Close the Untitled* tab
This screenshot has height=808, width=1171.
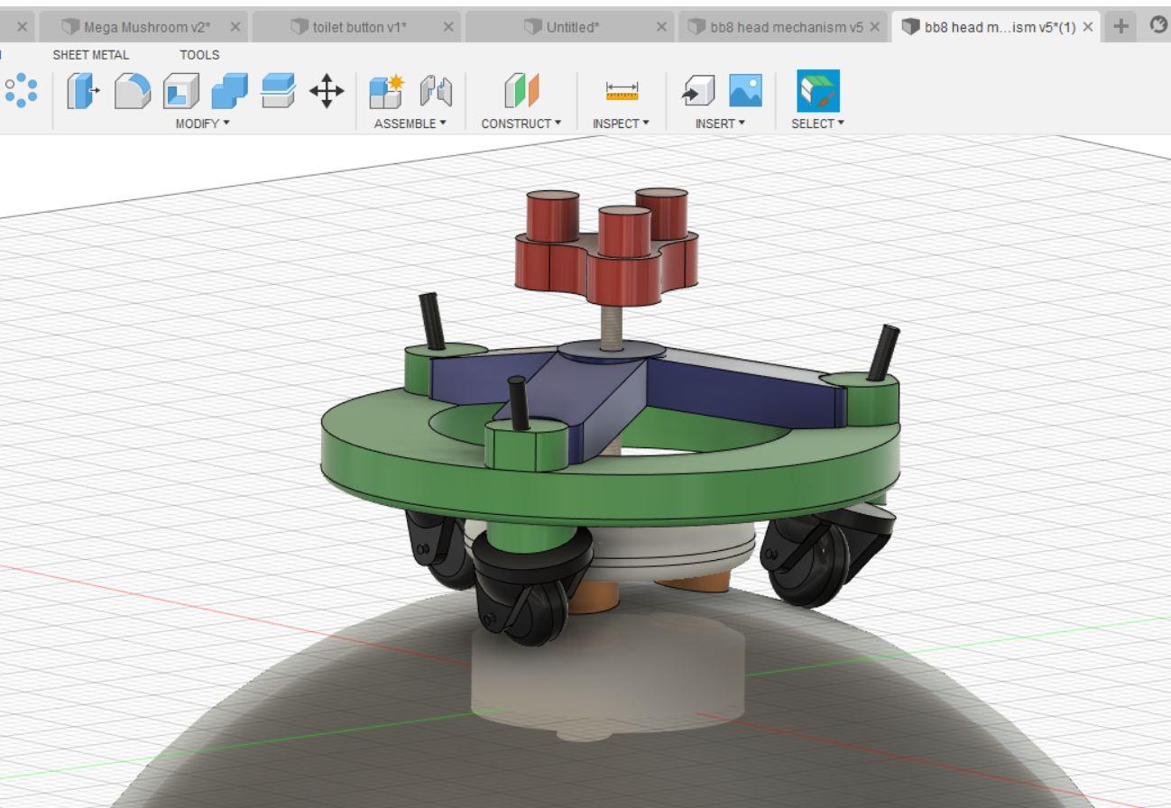pyautogui.click(x=662, y=27)
